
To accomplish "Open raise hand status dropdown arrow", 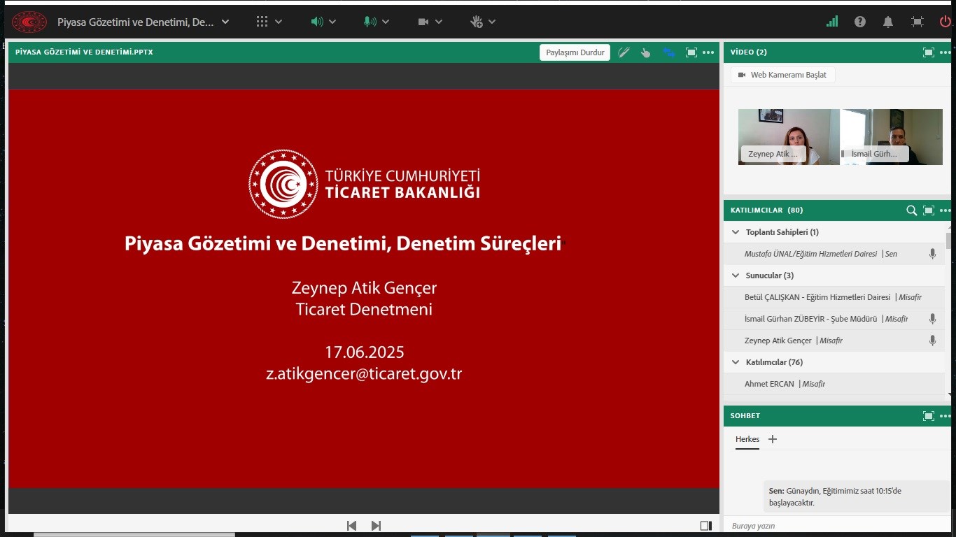I will [492, 22].
